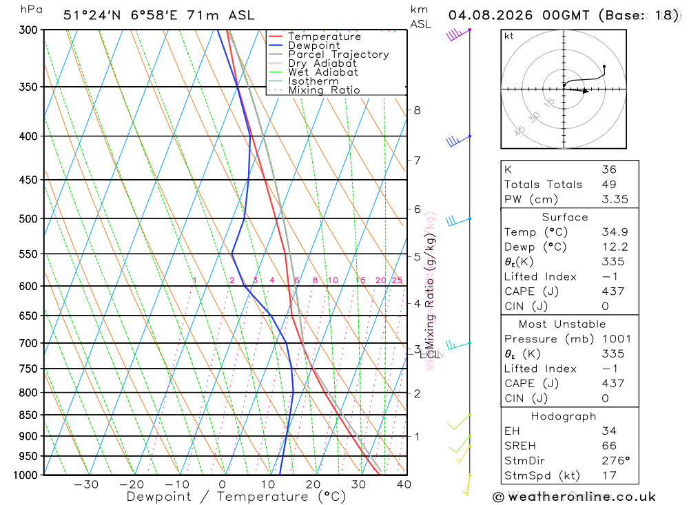
Task: Click the Totals Totals value 49
Action: [x=609, y=185]
